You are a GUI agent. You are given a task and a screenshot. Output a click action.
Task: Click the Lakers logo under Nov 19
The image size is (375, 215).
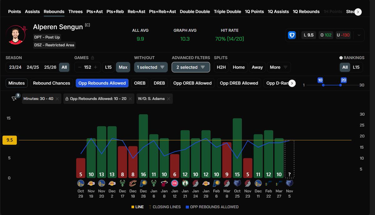click(91, 183)
